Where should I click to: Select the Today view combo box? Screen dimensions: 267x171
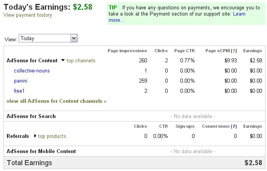tap(44, 38)
